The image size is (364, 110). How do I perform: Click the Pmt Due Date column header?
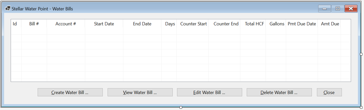click(302, 24)
